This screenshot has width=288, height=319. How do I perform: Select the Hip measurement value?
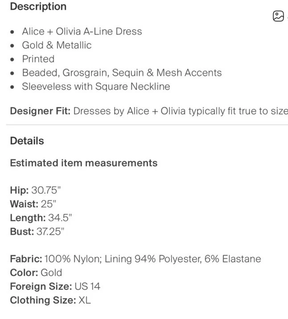[x=46, y=191]
